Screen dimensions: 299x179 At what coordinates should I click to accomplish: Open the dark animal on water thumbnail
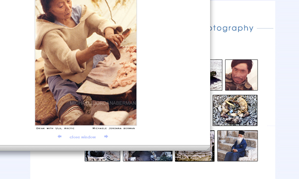click(216, 75)
